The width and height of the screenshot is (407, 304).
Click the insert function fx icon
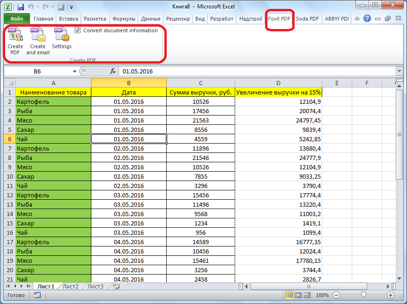click(x=113, y=72)
